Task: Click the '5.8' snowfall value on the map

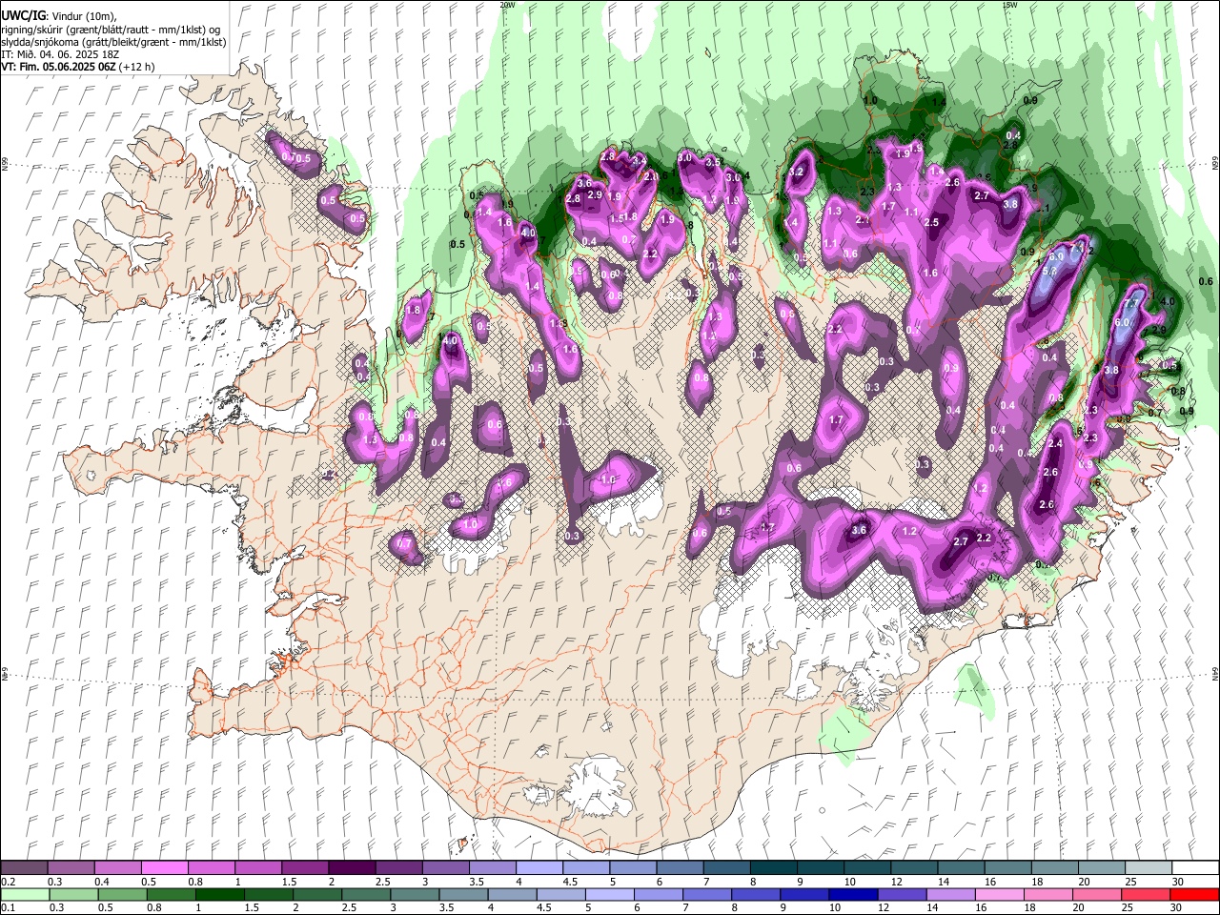Action: tap(1051, 271)
